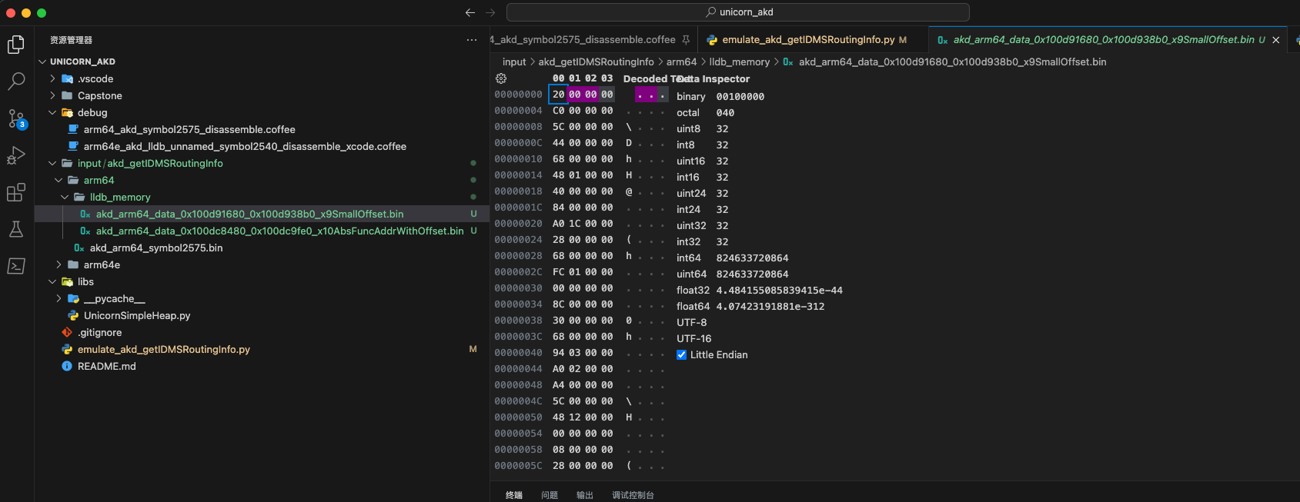This screenshot has height=502, width=1300.
Task: Open Source Control view with 3 badge
Action: pos(16,118)
